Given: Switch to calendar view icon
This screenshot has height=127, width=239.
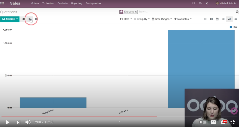Looking at the screenshot, I should (217, 19).
